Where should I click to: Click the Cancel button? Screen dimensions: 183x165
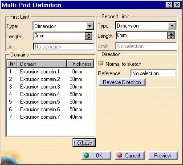130,156
